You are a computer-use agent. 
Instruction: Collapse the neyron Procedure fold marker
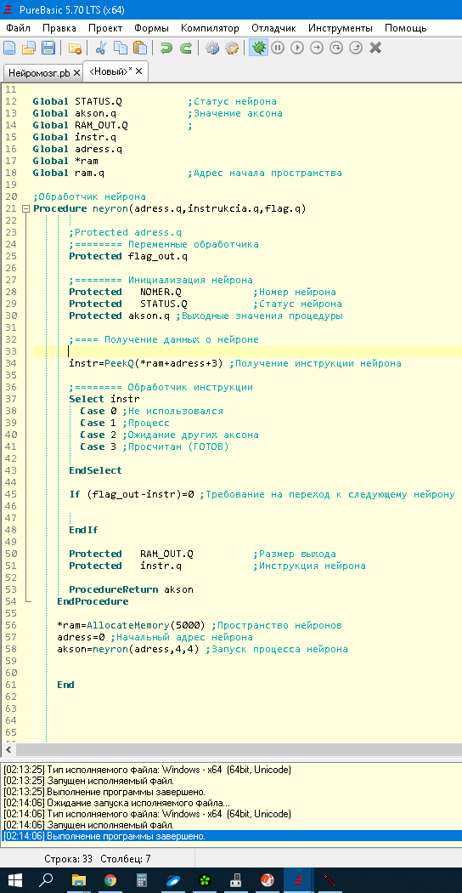click(25, 209)
